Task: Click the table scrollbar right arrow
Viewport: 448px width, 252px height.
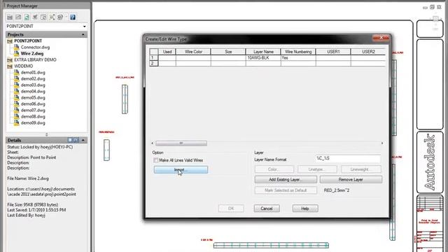Action: (382, 143)
